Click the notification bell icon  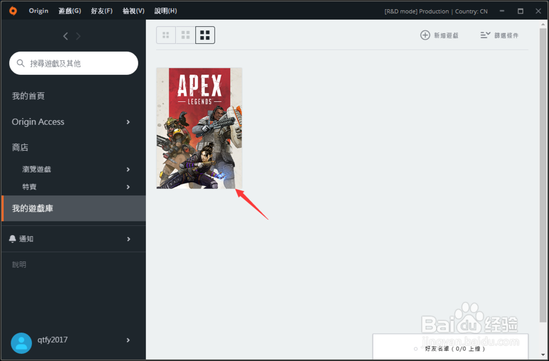pos(12,238)
